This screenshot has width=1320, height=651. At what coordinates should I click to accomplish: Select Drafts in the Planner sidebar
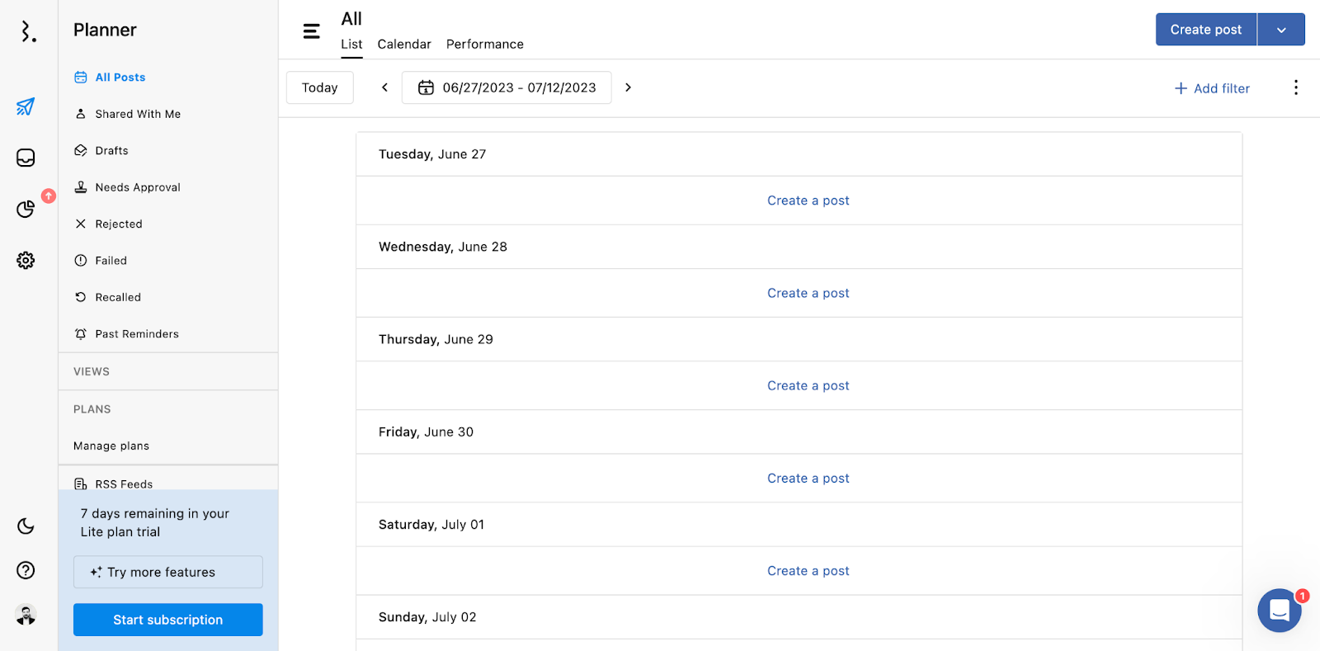pyautogui.click(x=111, y=151)
